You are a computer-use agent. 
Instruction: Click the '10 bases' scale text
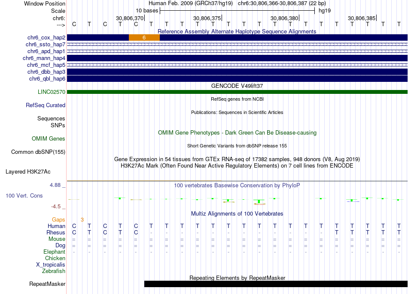tap(147, 11)
